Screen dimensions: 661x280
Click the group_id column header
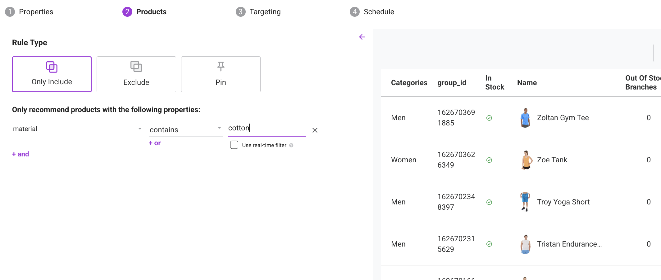pyautogui.click(x=452, y=83)
